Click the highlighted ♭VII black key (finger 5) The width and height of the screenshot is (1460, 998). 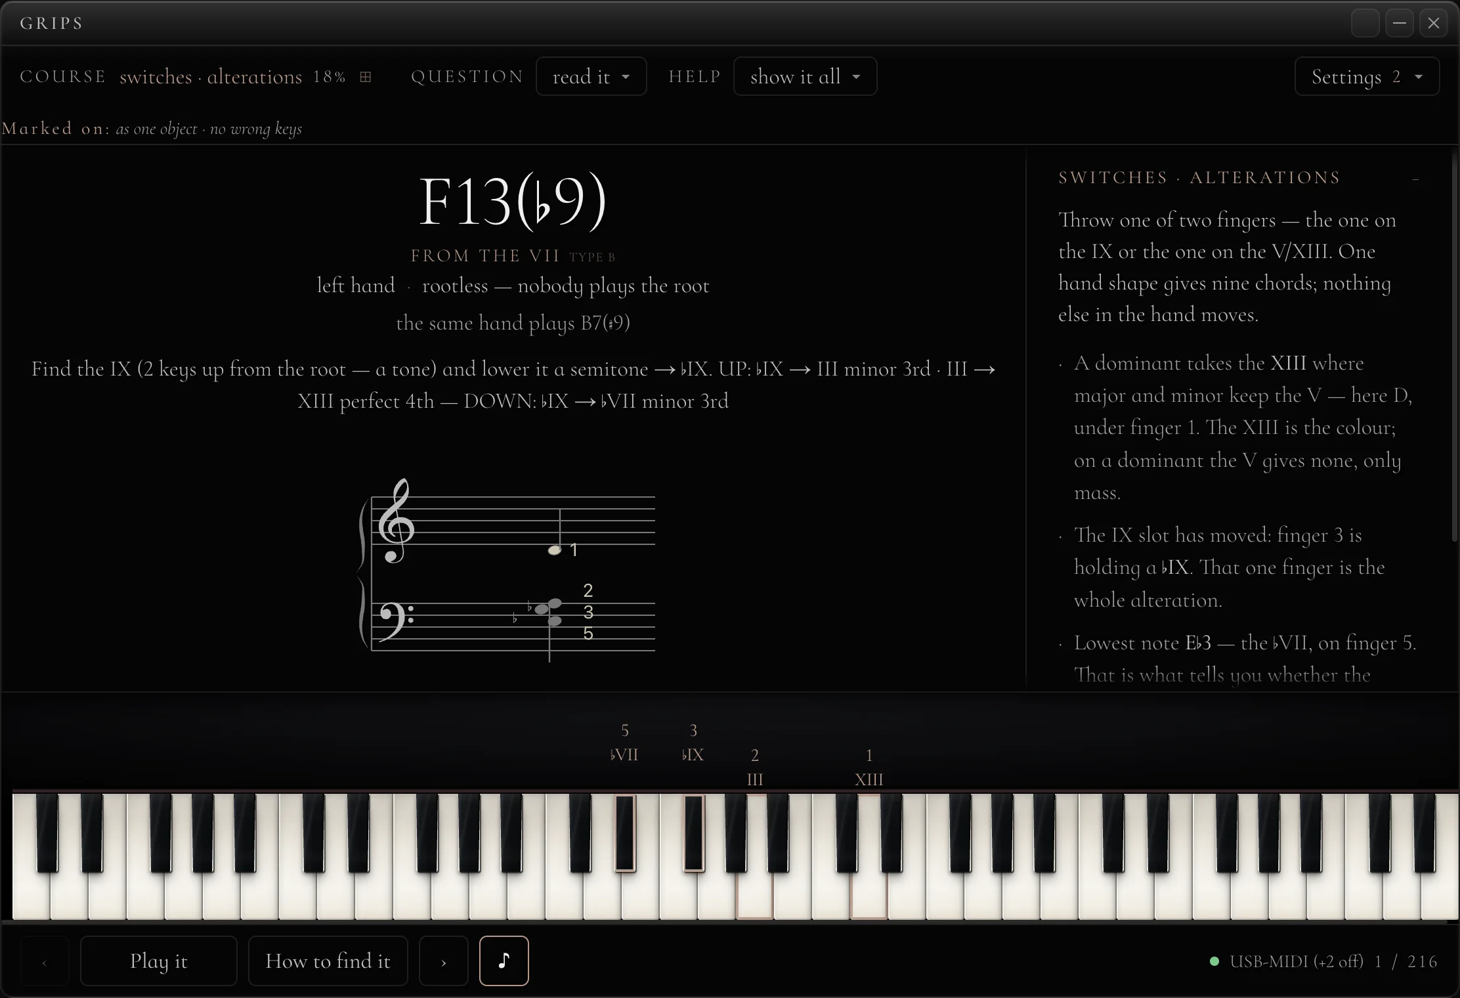[624, 833]
